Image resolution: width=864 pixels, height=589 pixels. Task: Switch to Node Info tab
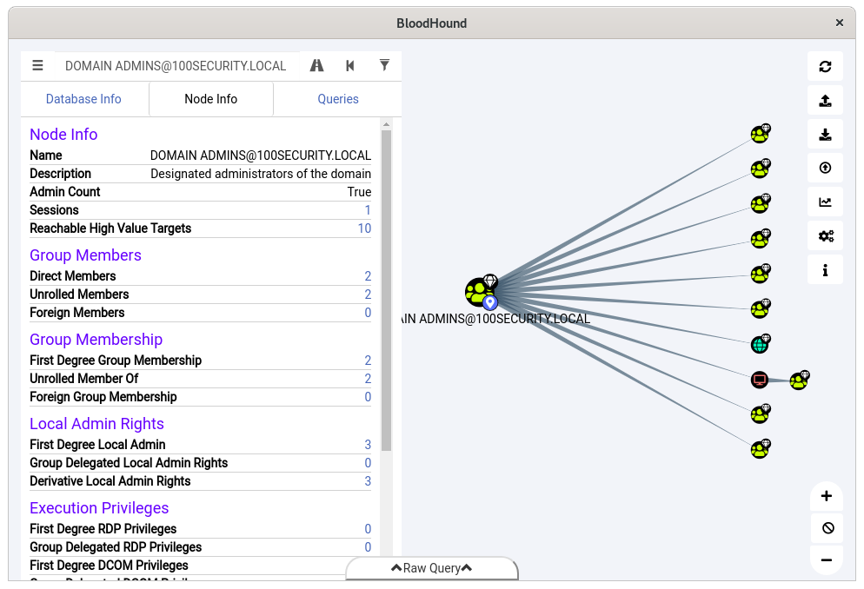pyautogui.click(x=211, y=99)
